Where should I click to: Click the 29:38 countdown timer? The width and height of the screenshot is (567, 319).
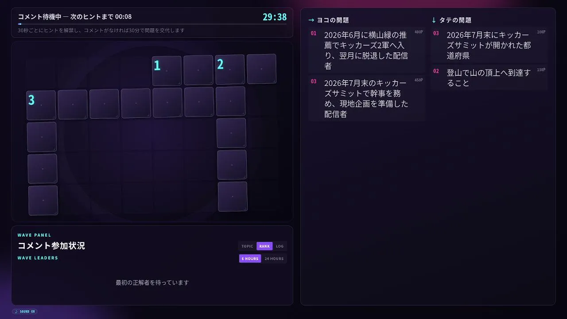[275, 17]
